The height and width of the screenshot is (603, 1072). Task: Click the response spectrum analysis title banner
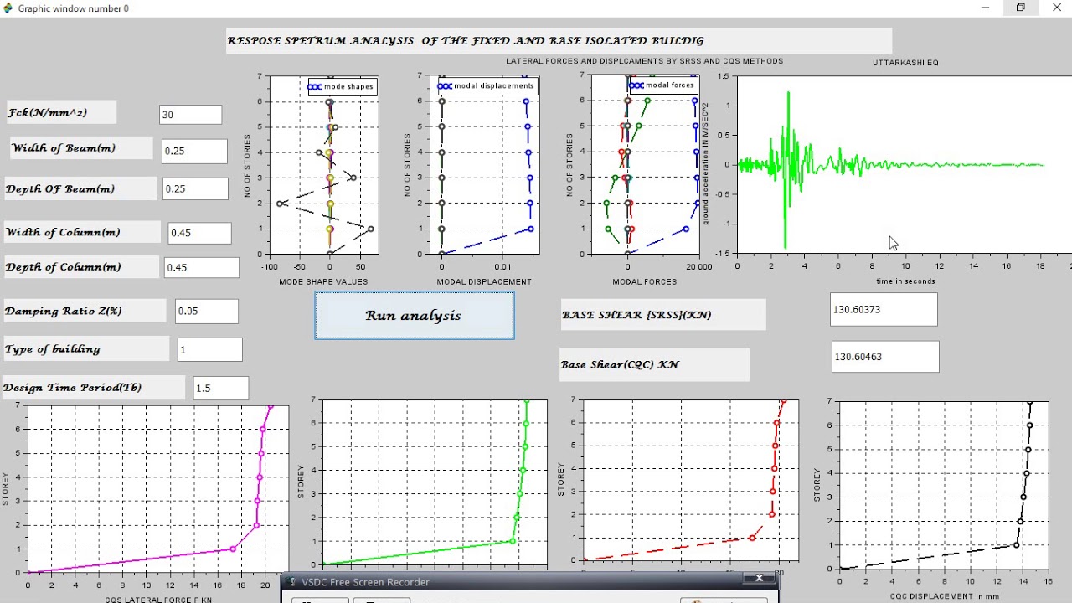point(559,40)
